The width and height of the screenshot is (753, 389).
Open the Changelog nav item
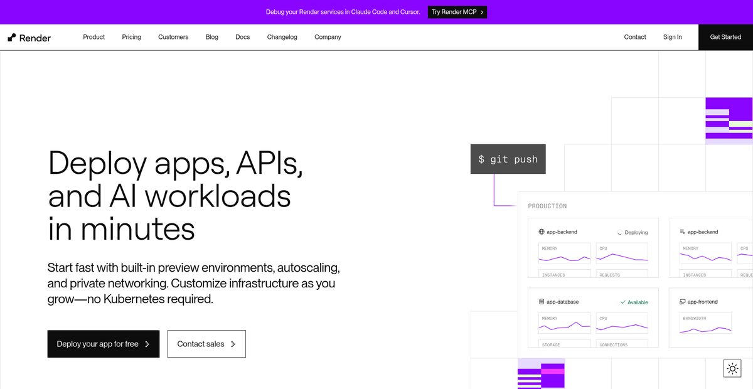click(x=282, y=37)
